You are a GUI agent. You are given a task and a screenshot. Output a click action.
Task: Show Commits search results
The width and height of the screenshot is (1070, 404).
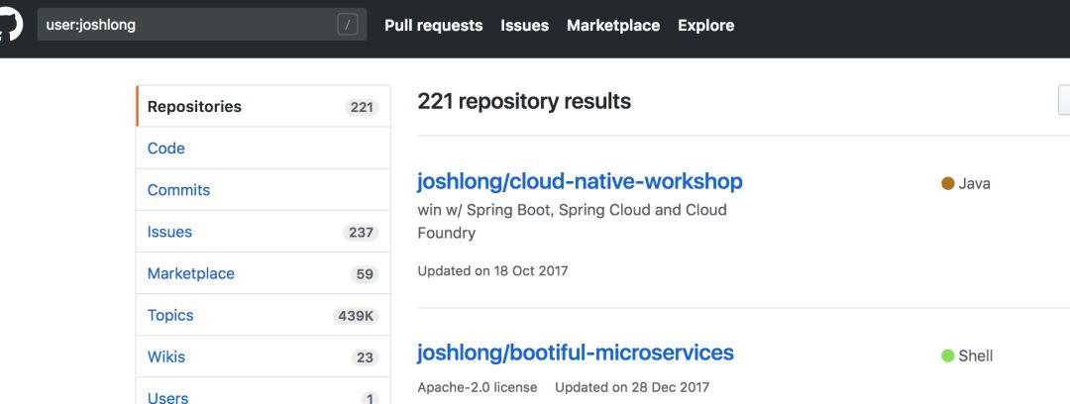point(178,190)
